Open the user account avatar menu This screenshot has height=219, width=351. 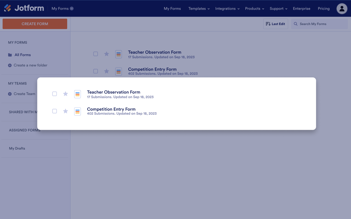342,8
